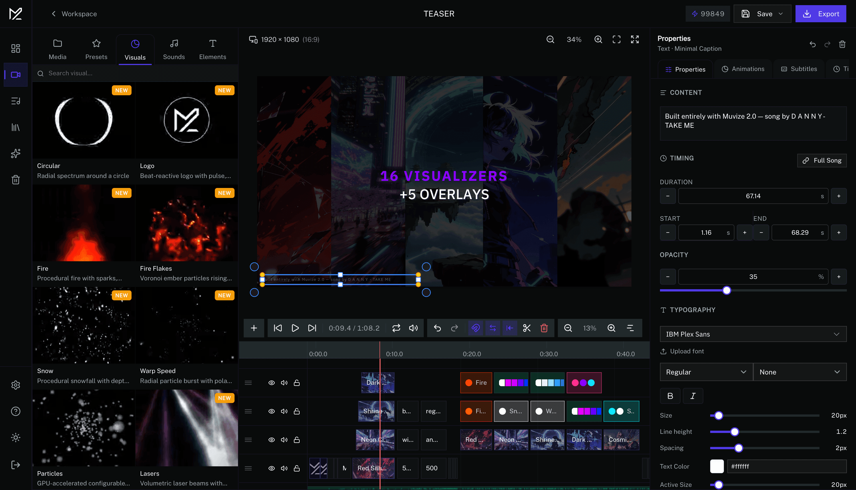The width and height of the screenshot is (856, 490).
Task: Enter fullscreen preview mode
Action: click(635, 39)
